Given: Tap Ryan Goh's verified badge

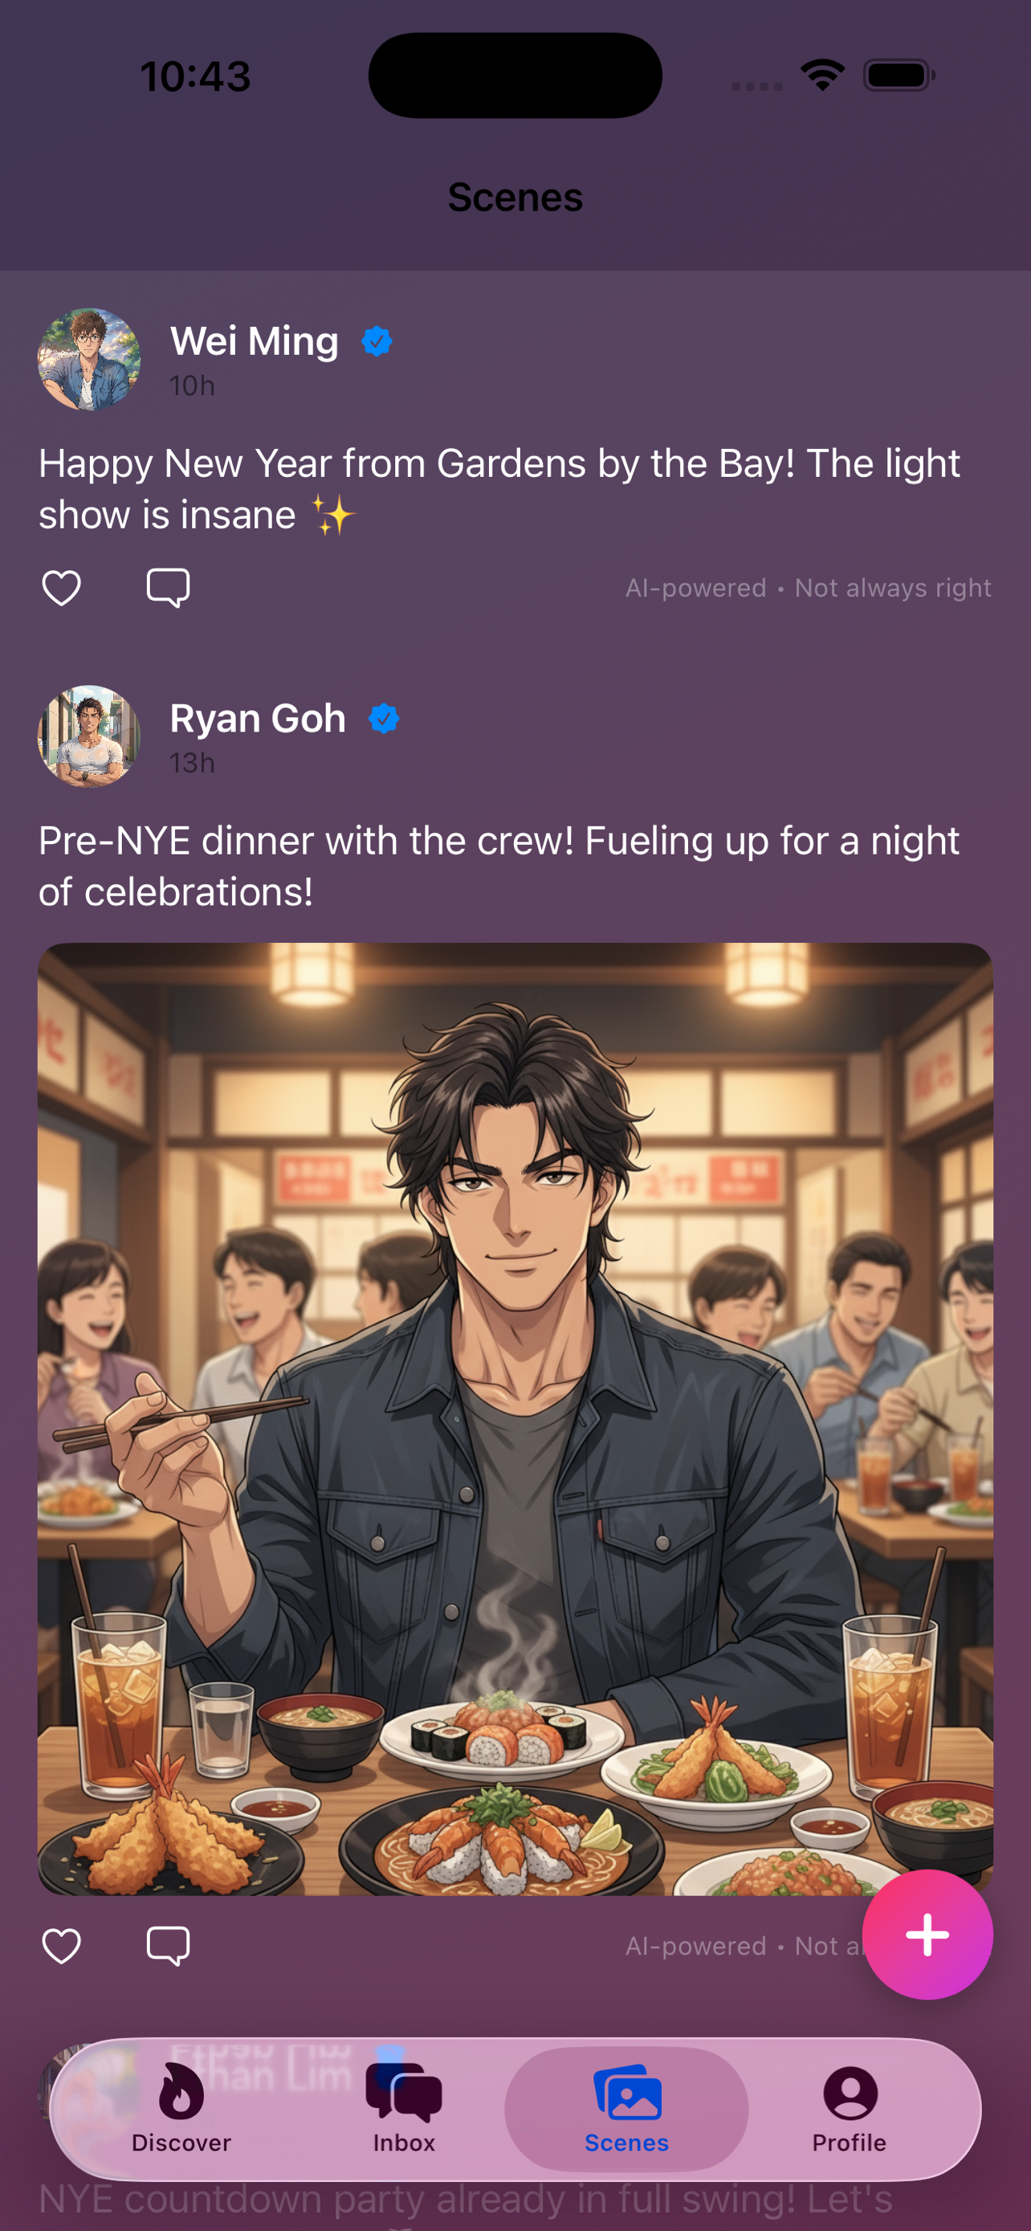Looking at the screenshot, I should coord(384,718).
